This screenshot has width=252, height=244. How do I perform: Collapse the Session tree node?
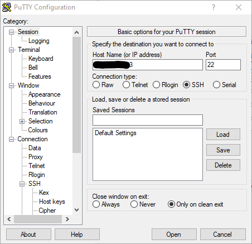tap(12, 32)
